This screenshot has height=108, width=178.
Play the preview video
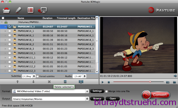coord(103,82)
